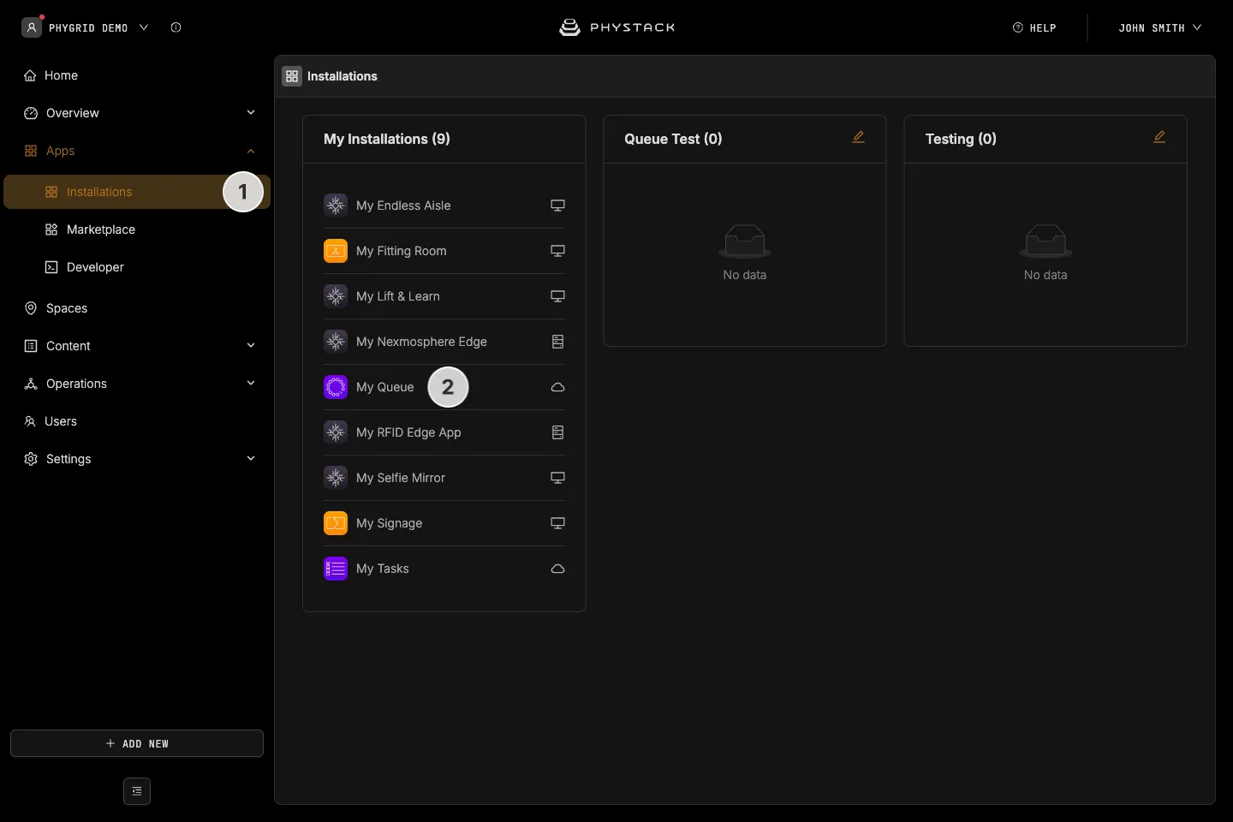Expand the Content section chevron
Image resolution: width=1233 pixels, height=822 pixels.
click(x=251, y=346)
